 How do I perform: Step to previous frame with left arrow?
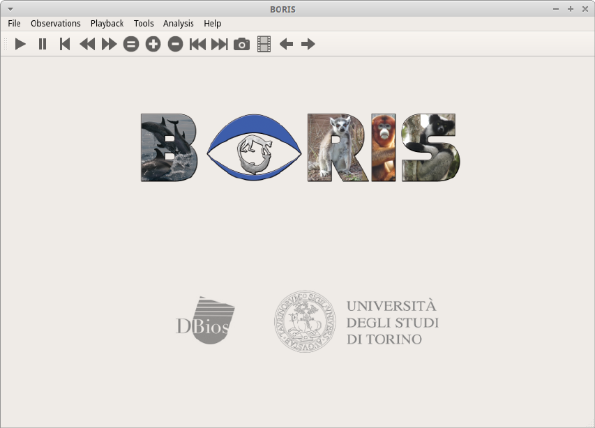[x=286, y=44]
